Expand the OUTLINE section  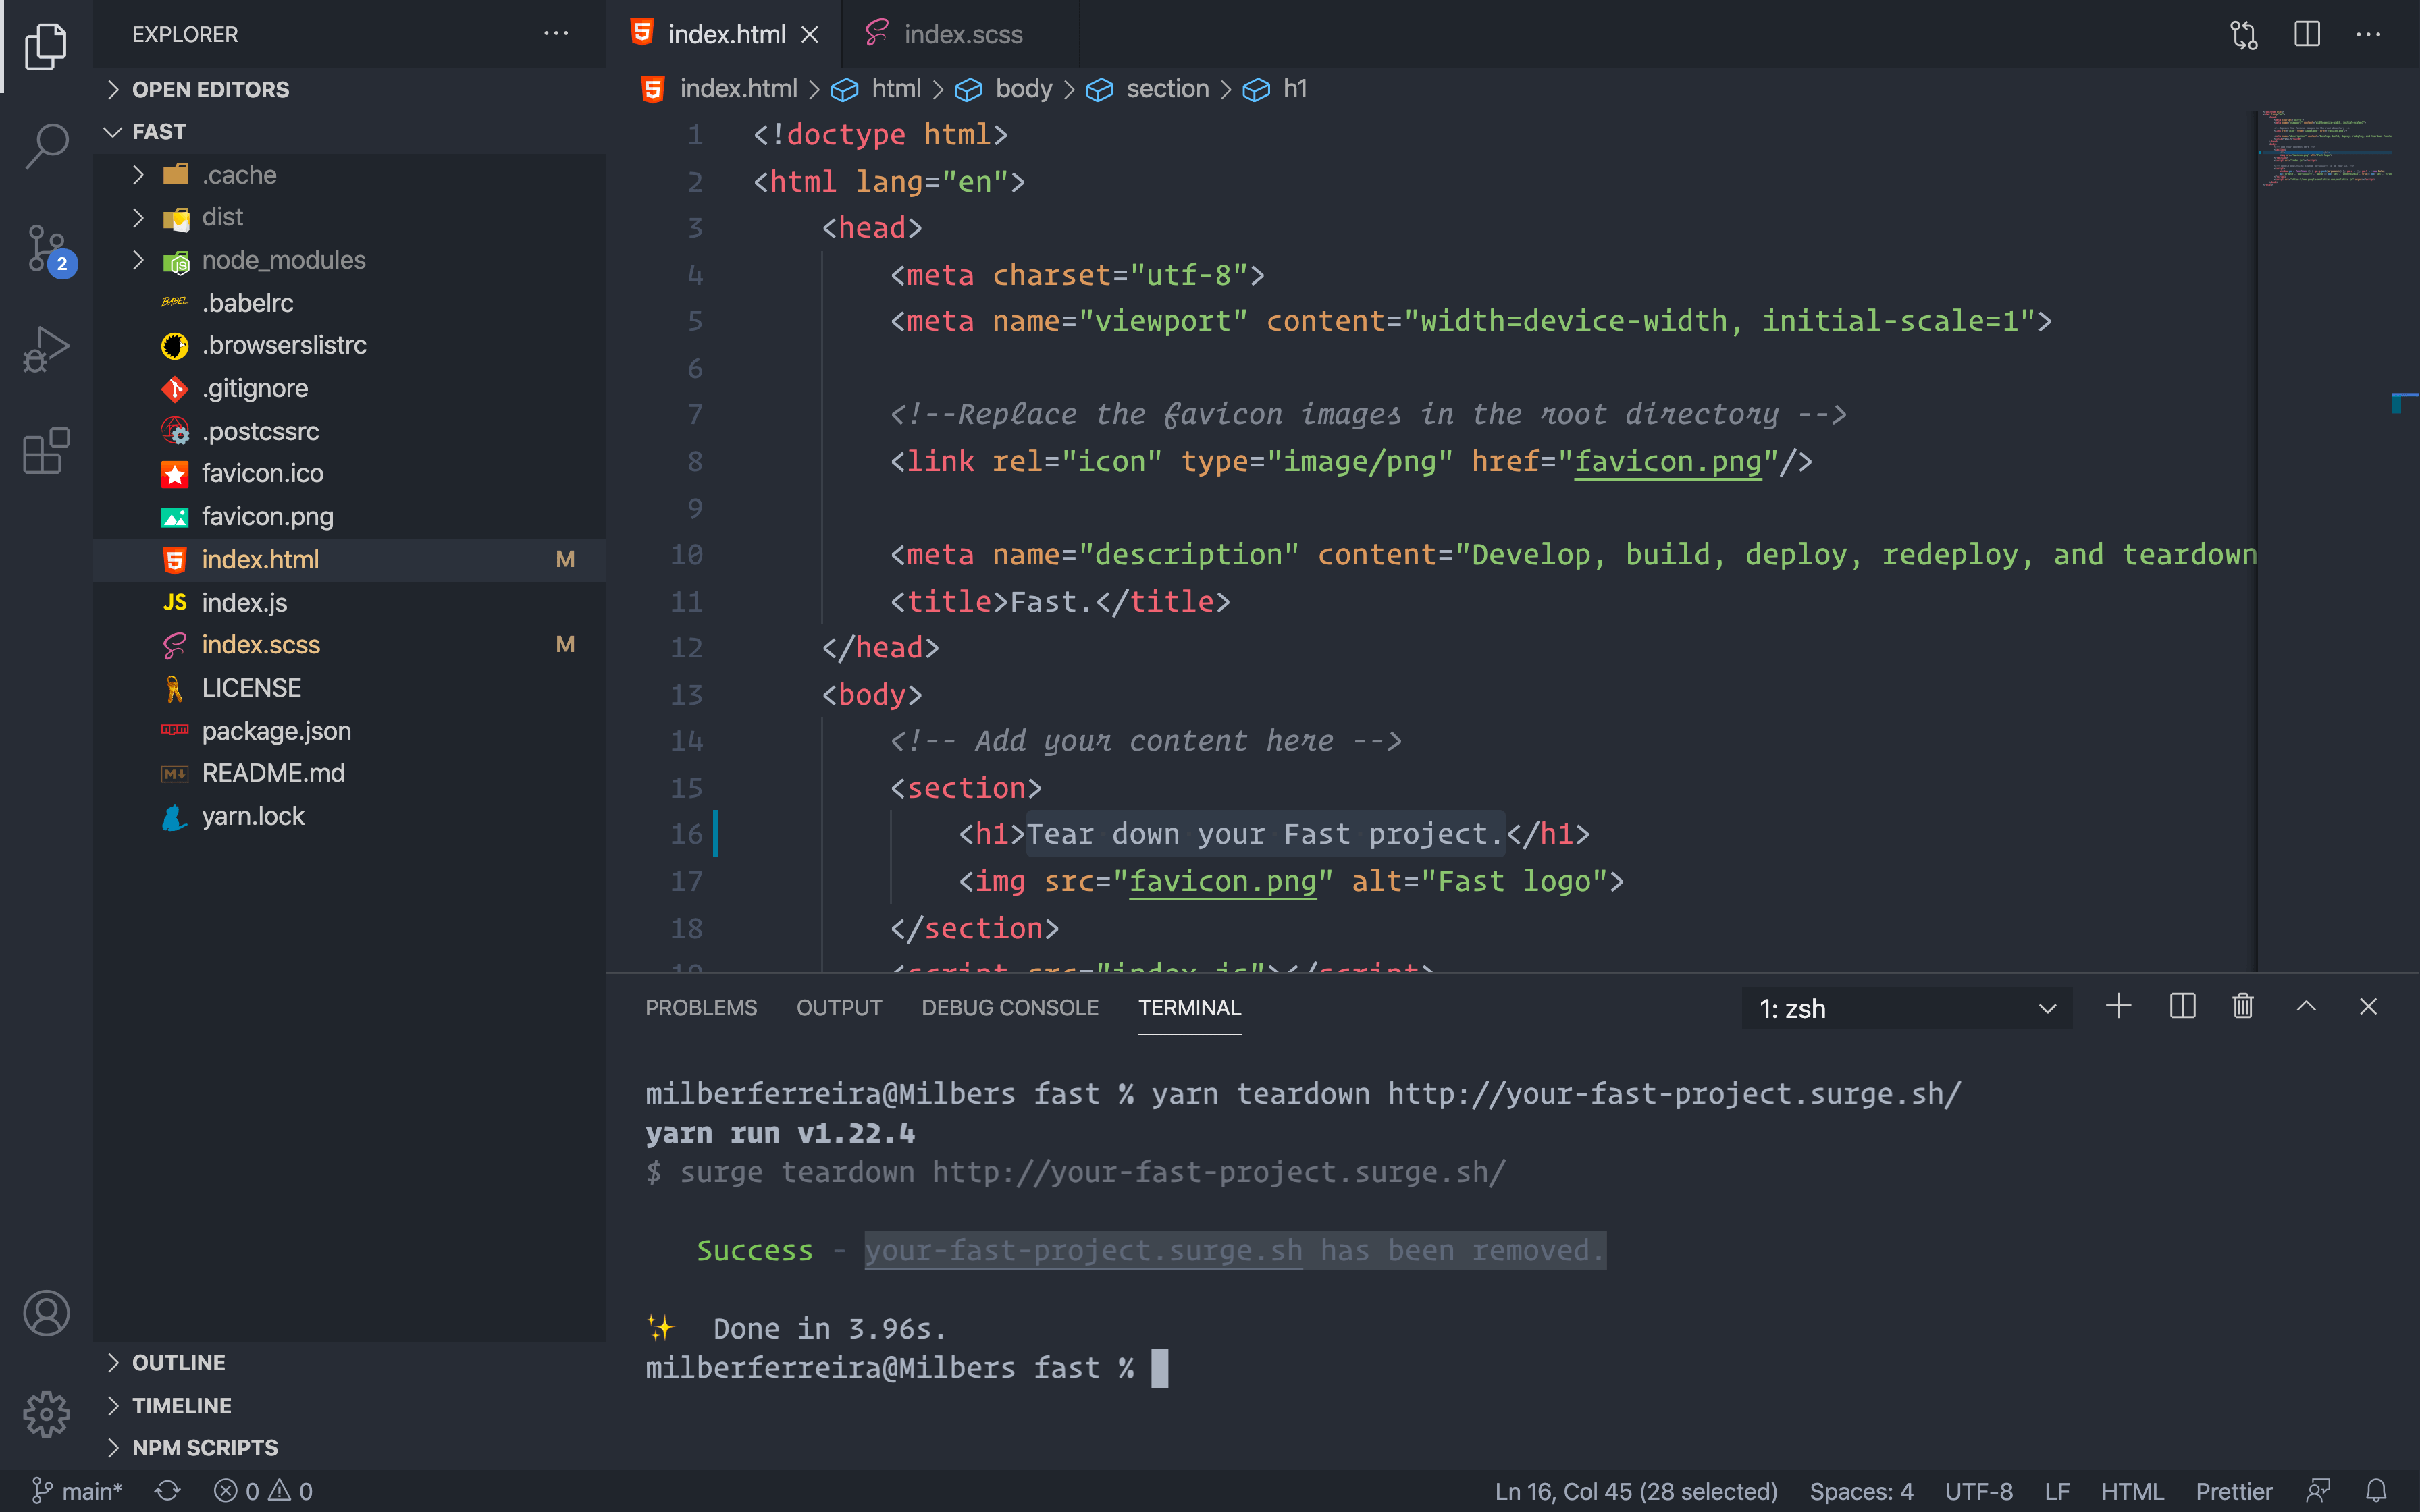point(179,1362)
